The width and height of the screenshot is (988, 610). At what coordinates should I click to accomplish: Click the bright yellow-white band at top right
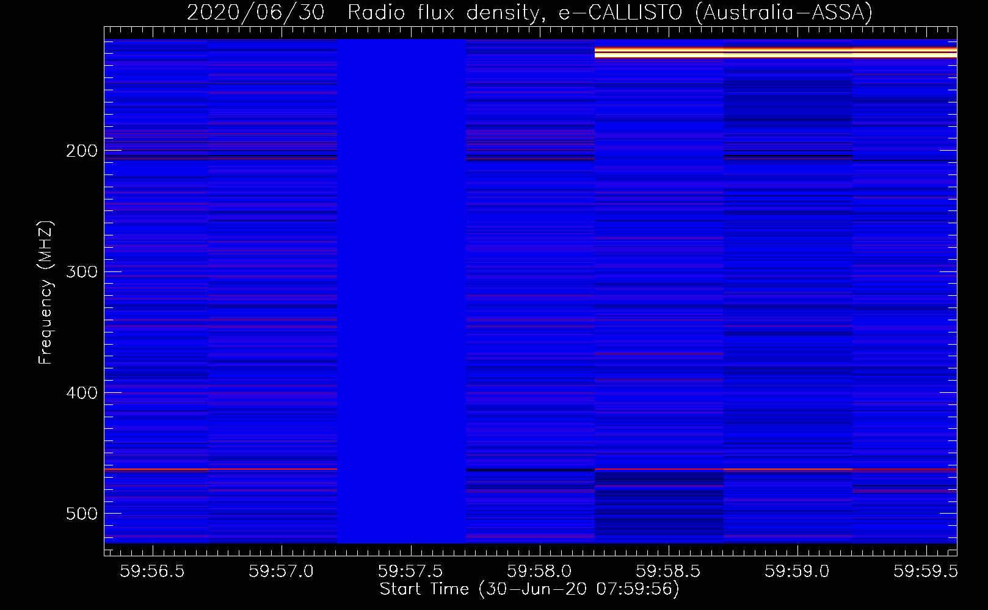[776, 52]
